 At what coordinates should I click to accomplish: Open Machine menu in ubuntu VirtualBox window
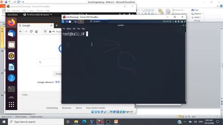pos(16,11)
